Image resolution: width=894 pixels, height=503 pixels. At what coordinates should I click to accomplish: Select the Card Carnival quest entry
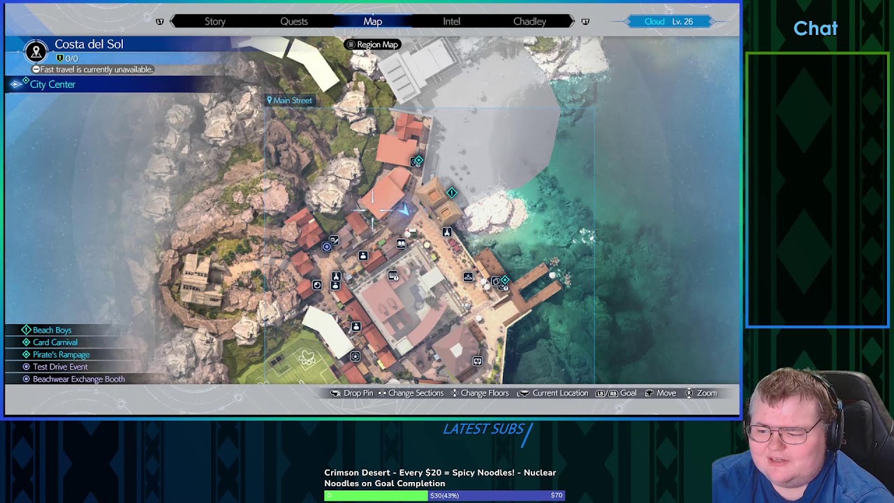coord(55,342)
